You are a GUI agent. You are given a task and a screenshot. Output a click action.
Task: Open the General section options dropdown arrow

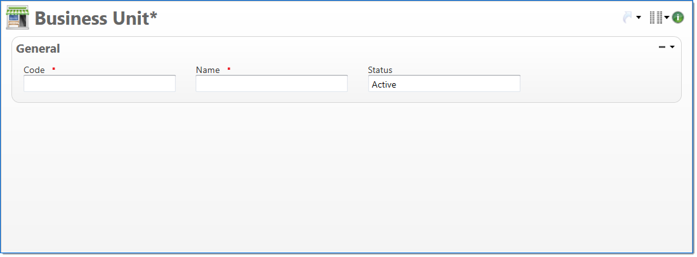672,47
